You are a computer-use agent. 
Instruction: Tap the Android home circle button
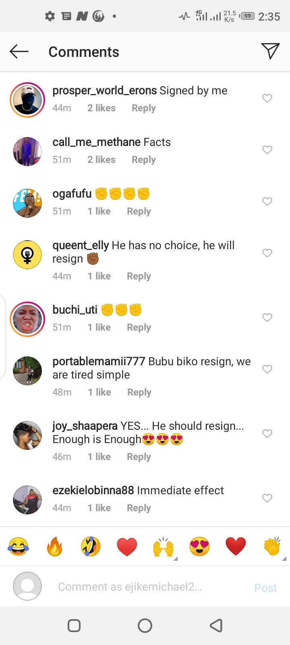tap(145, 626)
